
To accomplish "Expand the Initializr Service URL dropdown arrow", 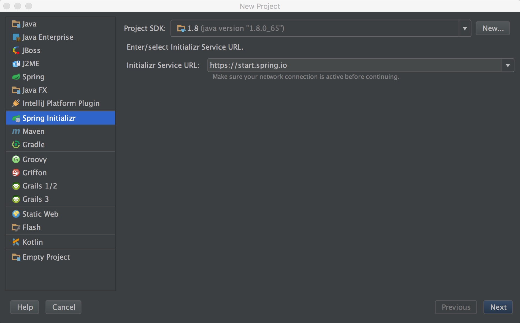I will coord(508,65).
